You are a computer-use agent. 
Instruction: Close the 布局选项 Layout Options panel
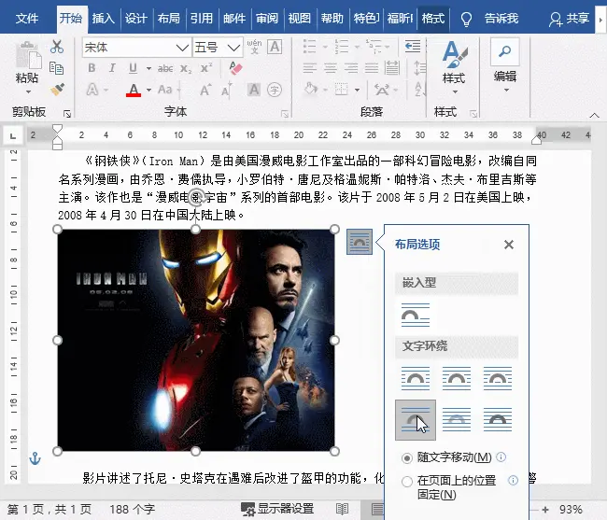click(509, 245)
